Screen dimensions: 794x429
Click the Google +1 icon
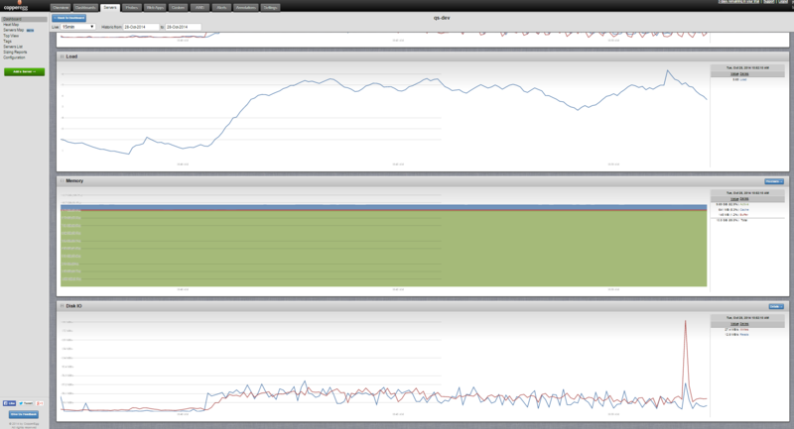pos(40,403)
